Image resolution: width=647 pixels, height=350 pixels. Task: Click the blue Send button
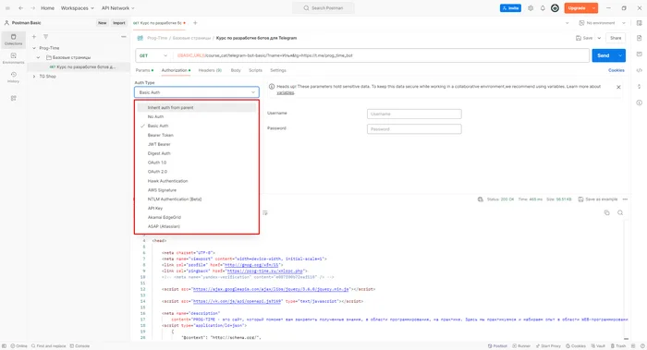pyautogui.click(x=604, y=55)
